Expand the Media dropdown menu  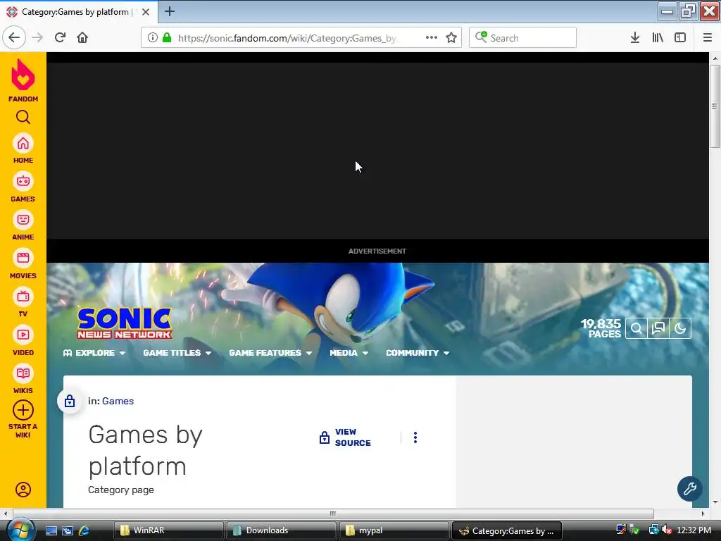349,353
